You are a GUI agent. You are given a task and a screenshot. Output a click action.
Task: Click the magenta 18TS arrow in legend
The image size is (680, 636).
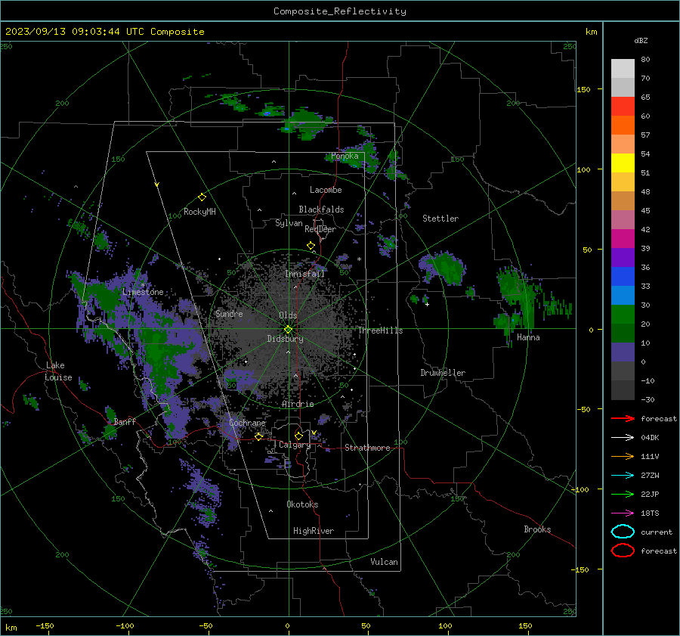click(x=623, y=513)
